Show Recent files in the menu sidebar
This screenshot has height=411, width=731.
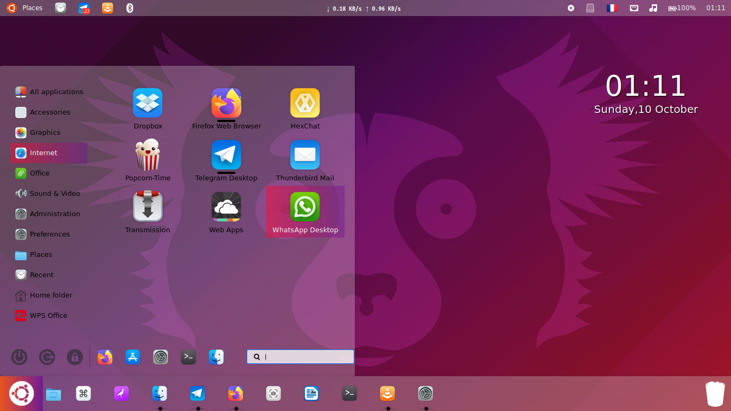tap(49, 275)
